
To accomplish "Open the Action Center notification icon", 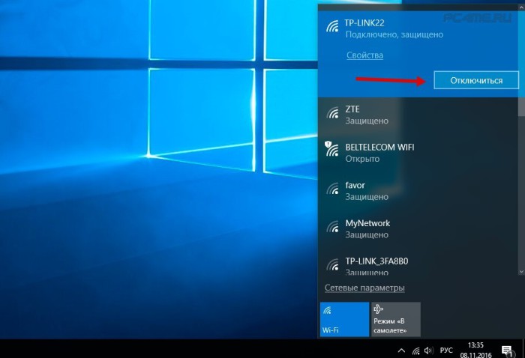I will click(x=507, y=351).
